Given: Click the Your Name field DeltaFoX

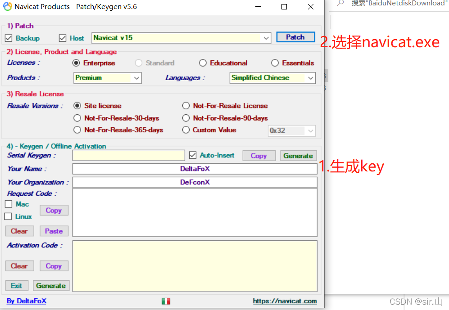Looking at the screenshot, I should coord(195,169).
